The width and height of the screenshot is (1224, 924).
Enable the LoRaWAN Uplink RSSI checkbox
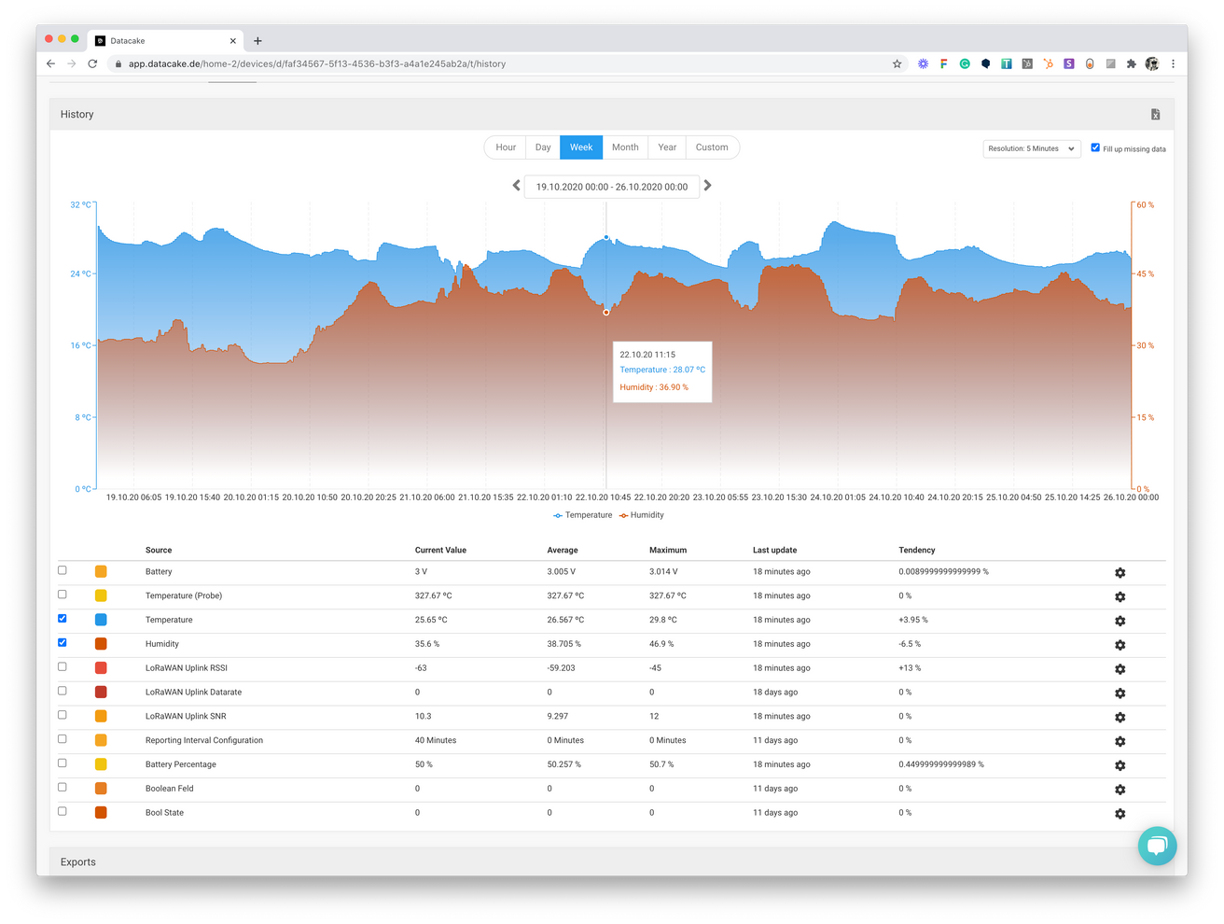click(62, 666)
